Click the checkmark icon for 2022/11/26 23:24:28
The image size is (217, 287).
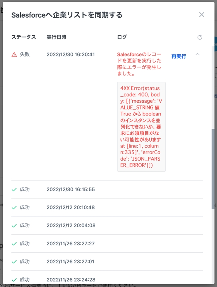(14, 280)
